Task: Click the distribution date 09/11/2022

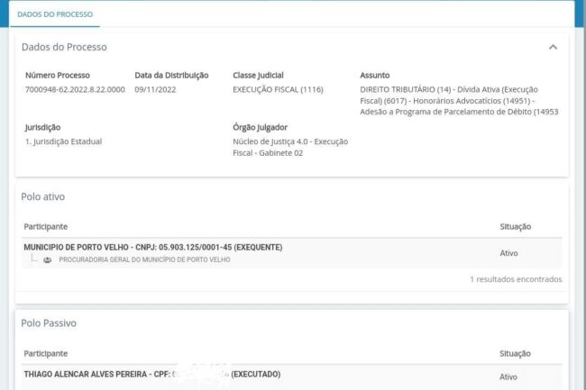Action: (153, 90)
